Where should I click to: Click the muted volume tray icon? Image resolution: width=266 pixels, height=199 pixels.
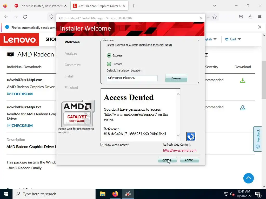(232, 194)
